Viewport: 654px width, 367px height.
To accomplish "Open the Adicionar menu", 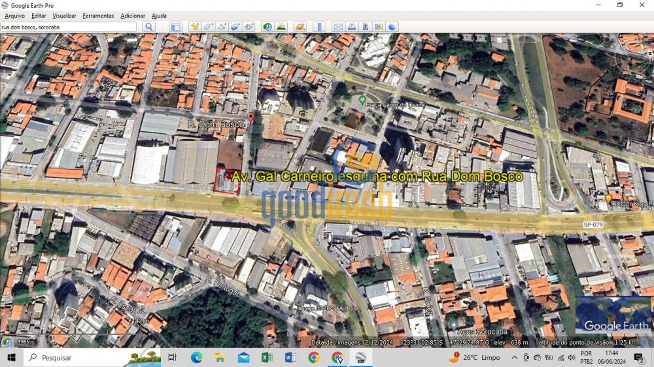I will (x=133, y=16).
